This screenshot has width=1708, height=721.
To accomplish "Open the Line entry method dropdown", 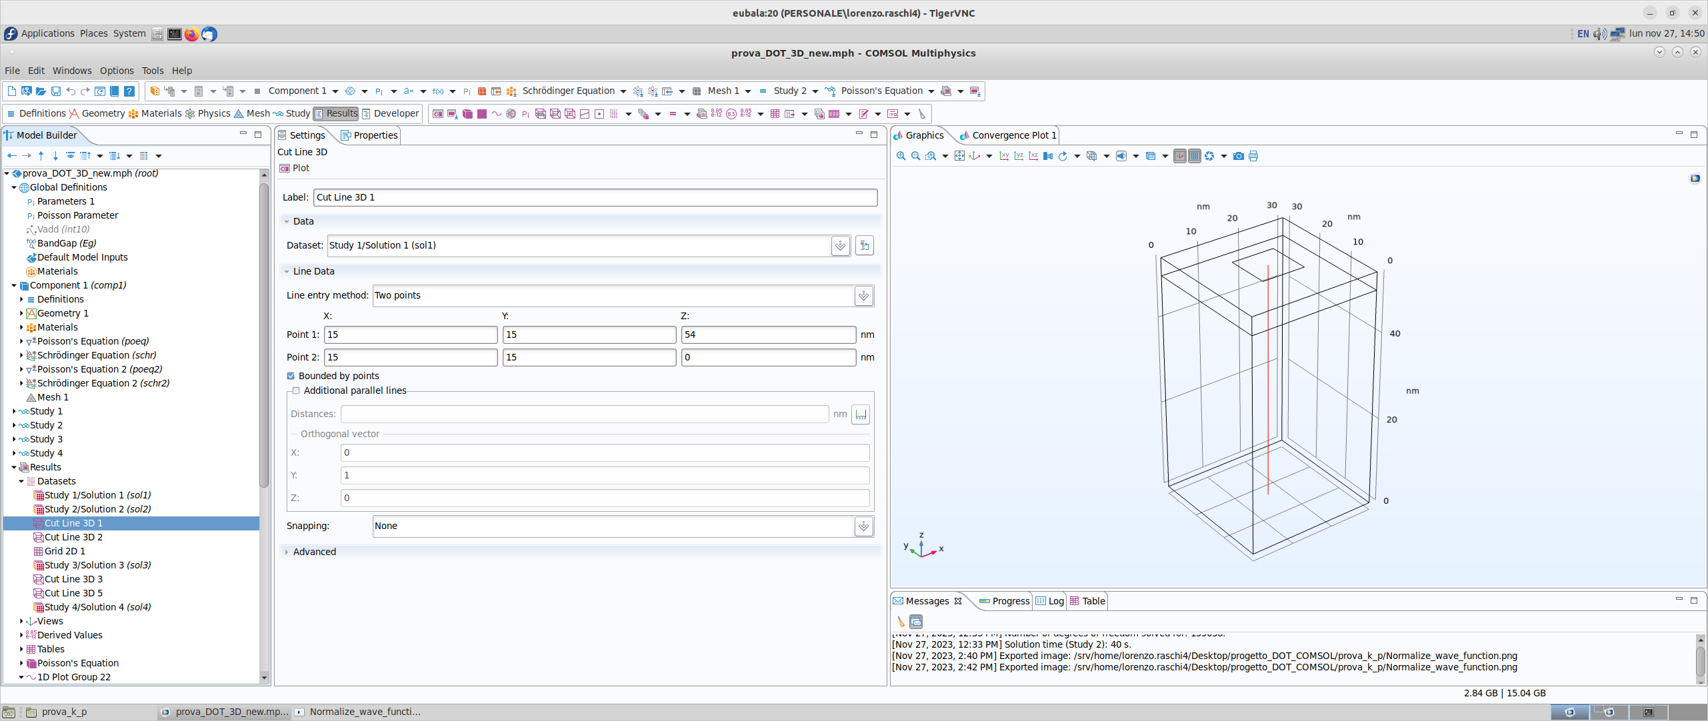I will pyautogui.click(x=863, y=295).
